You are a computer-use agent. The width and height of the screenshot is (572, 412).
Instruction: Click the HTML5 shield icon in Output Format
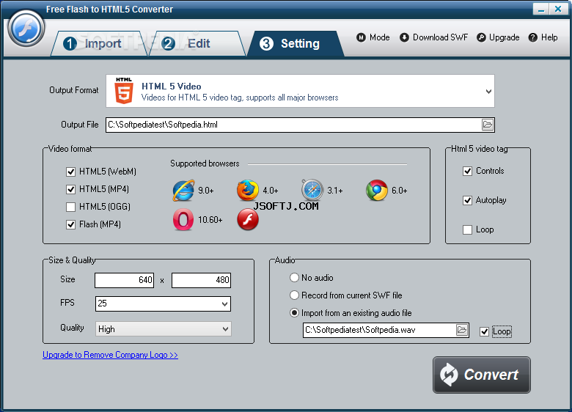point(124,91)
